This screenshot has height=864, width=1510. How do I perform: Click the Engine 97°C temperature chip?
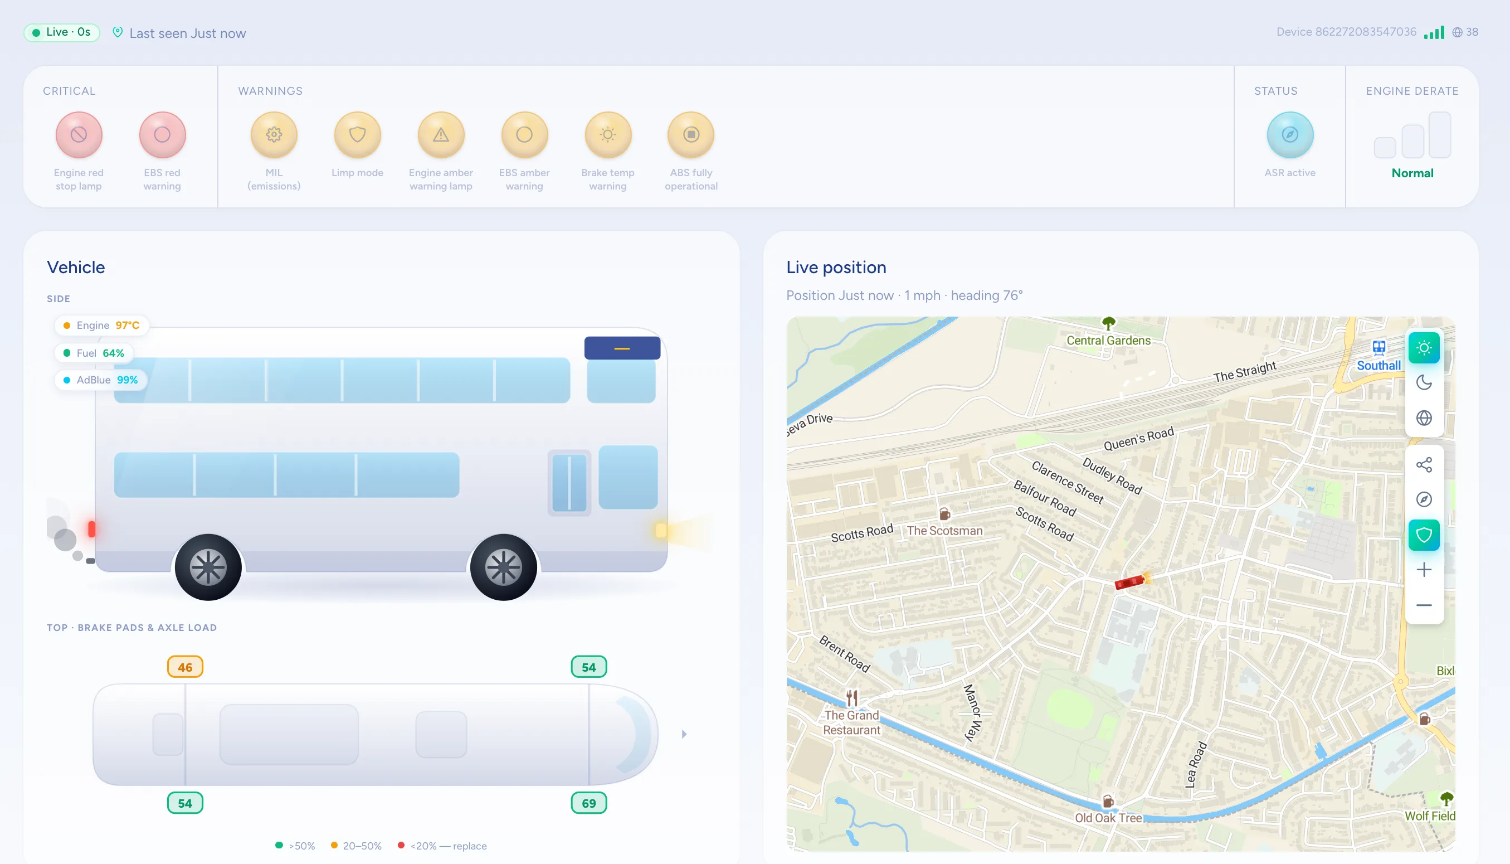(101, 325)
